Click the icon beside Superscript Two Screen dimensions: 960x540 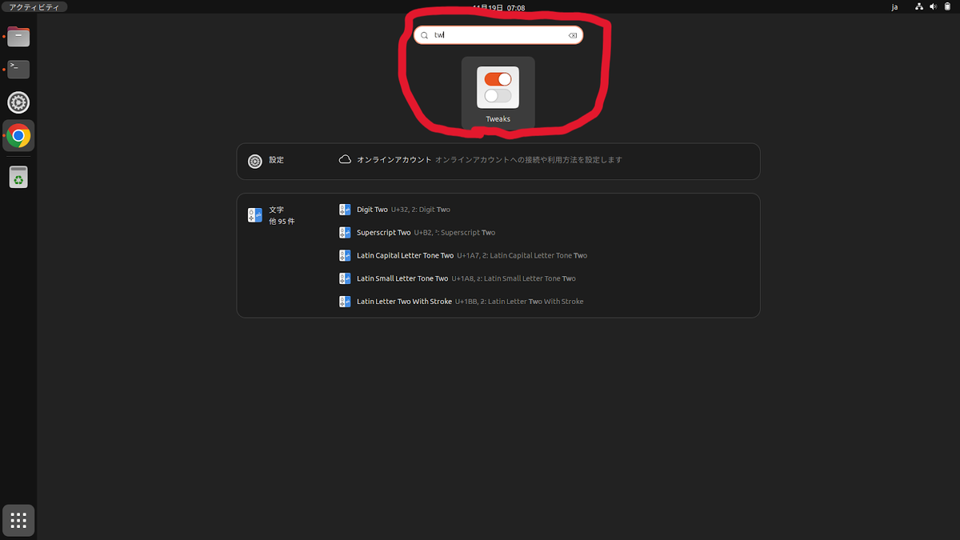[345, 233]
